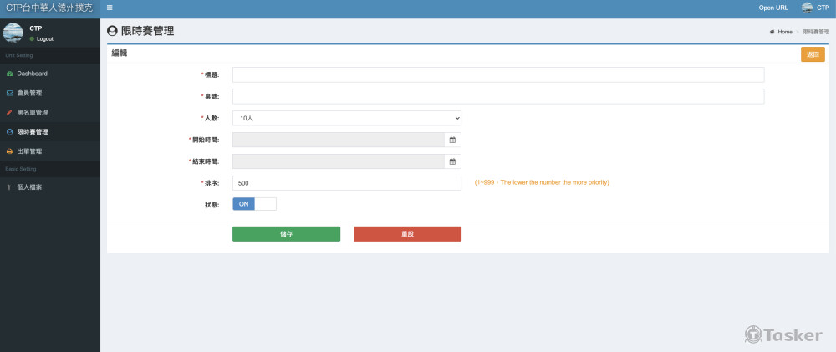Click the 黑名單管理 pencil icon

(x=9, y=112)
